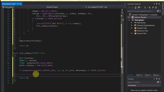Click Pending Changes Filter clock icon
164x92 pixels.
145,7
